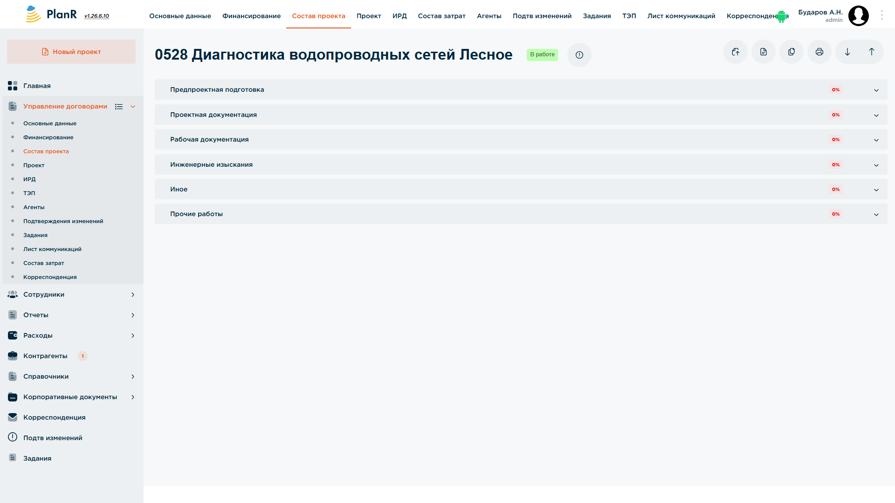895x503 pixels.
Task: Click the Расходы wallet icon
Action: tap(13, 335)
